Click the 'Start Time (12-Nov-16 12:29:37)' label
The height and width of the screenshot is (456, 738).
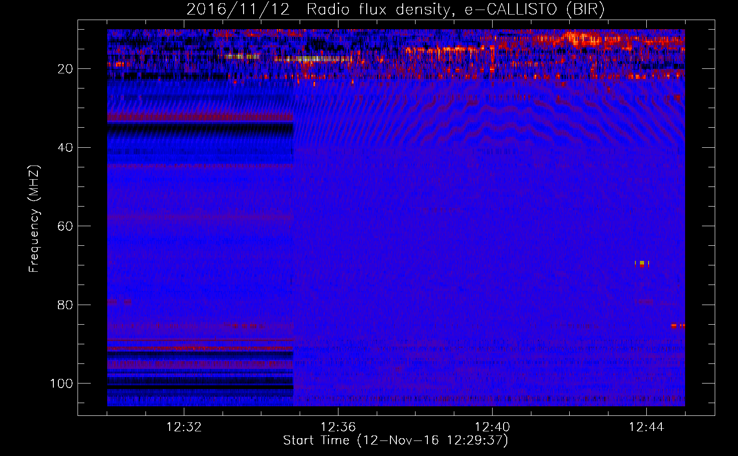coord(395,440)
